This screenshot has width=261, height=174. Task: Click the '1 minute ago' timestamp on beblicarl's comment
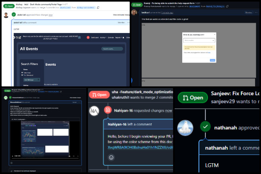pos(167,12)
